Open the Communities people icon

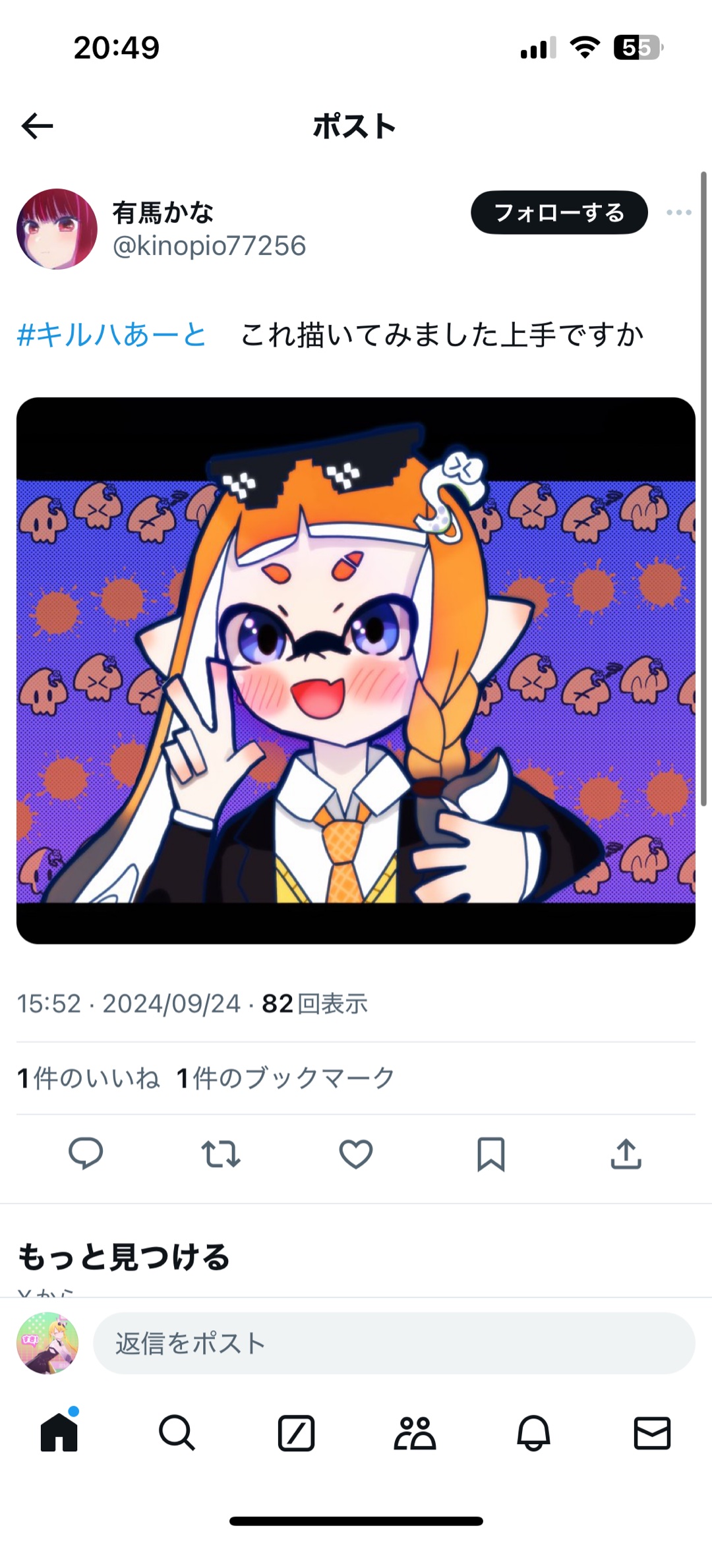tap(415, 1433)
